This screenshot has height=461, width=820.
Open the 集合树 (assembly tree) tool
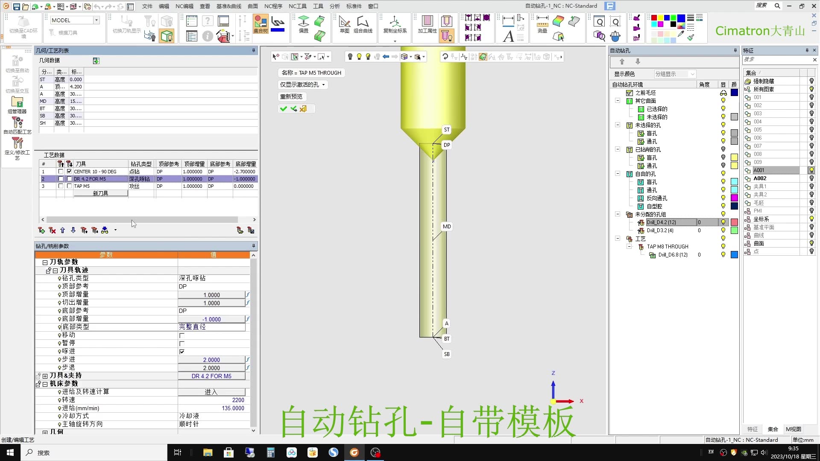(261, 26)
